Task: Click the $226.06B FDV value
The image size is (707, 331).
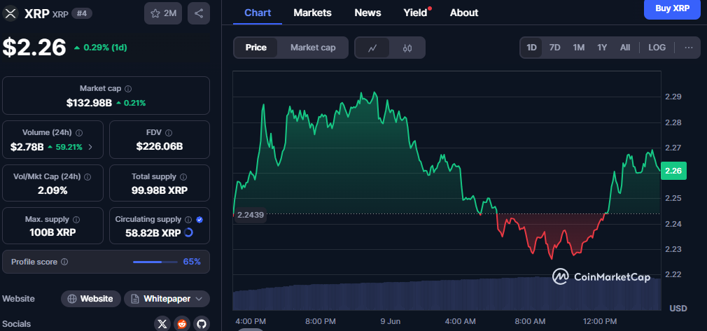Action: [159, 146]
